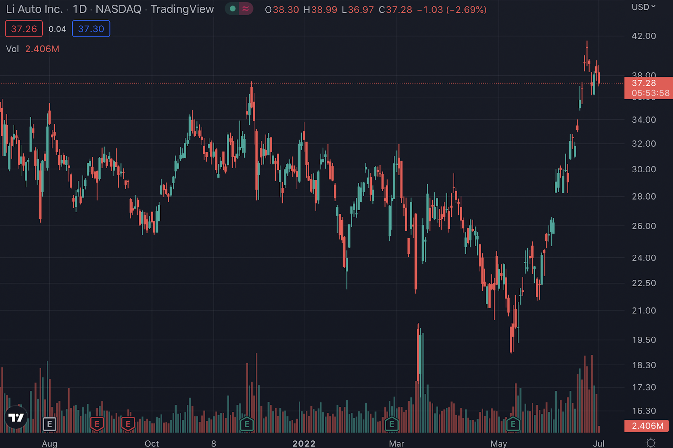673x448 pixels.
Task: Click the Oct label on time axis
Action: click(x=152, y=443)
